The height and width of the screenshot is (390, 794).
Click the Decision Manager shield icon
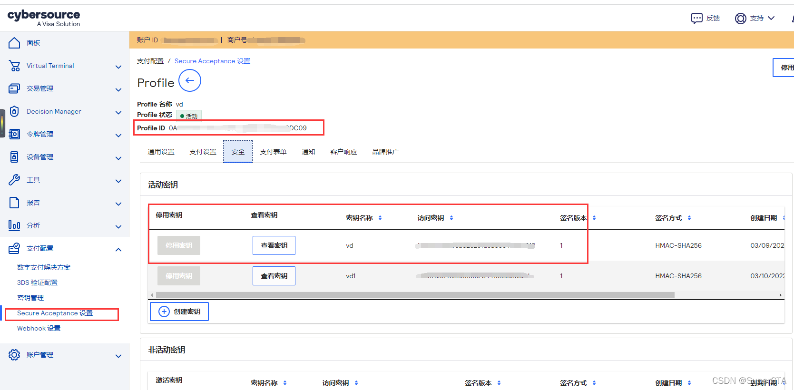[x=14, y=111]
